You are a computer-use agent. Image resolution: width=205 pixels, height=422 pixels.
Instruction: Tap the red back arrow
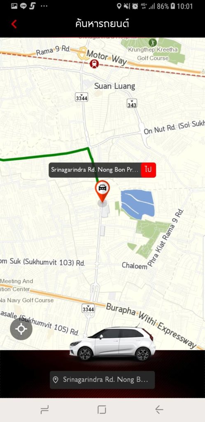tap(14, 24)
